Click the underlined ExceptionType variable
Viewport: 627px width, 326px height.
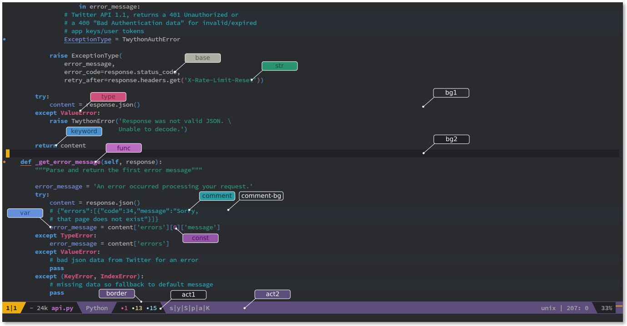click(x=87, y=40)
